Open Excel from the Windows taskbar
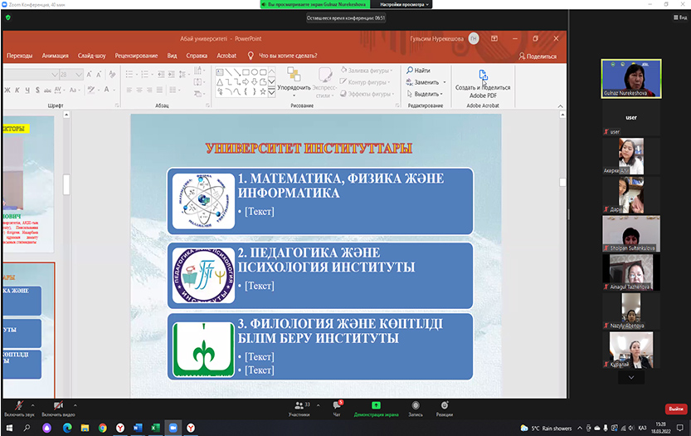The width and height of the screenshot is (691, 436). point(154,428)
